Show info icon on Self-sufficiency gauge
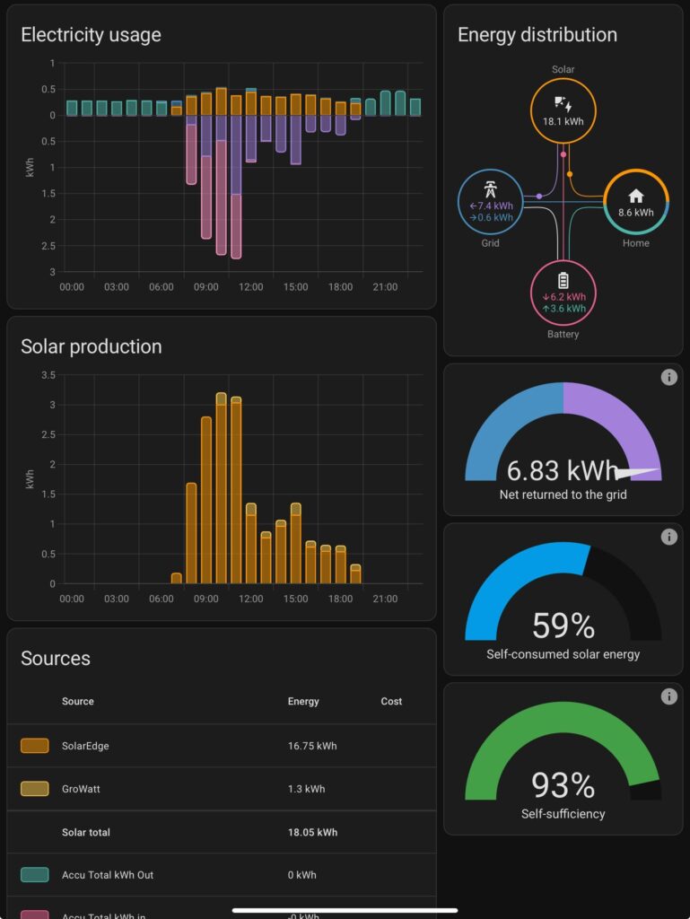Screen dimensions: 690x919 coord(668,696)
